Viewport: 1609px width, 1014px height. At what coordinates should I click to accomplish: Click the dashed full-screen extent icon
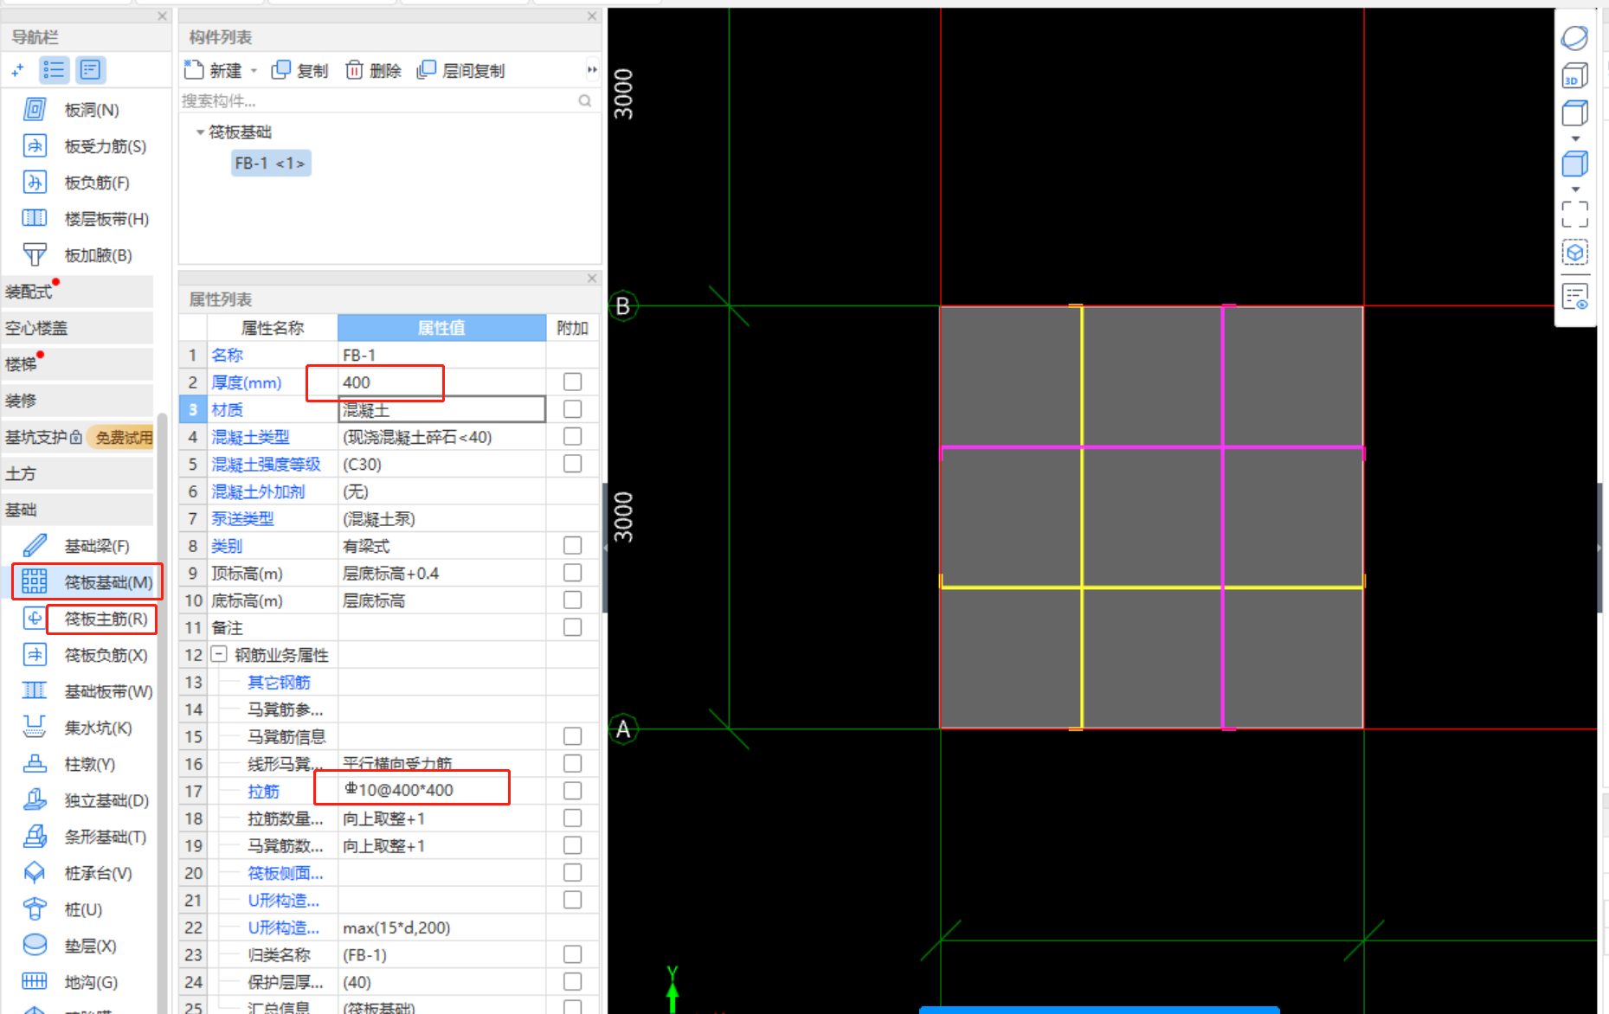click(1575, 214)
